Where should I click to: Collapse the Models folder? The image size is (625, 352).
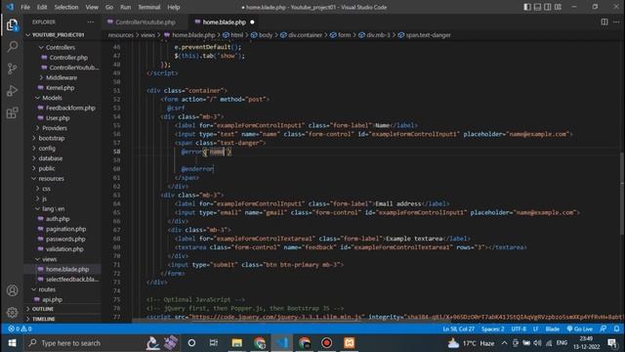click(52, 98)
